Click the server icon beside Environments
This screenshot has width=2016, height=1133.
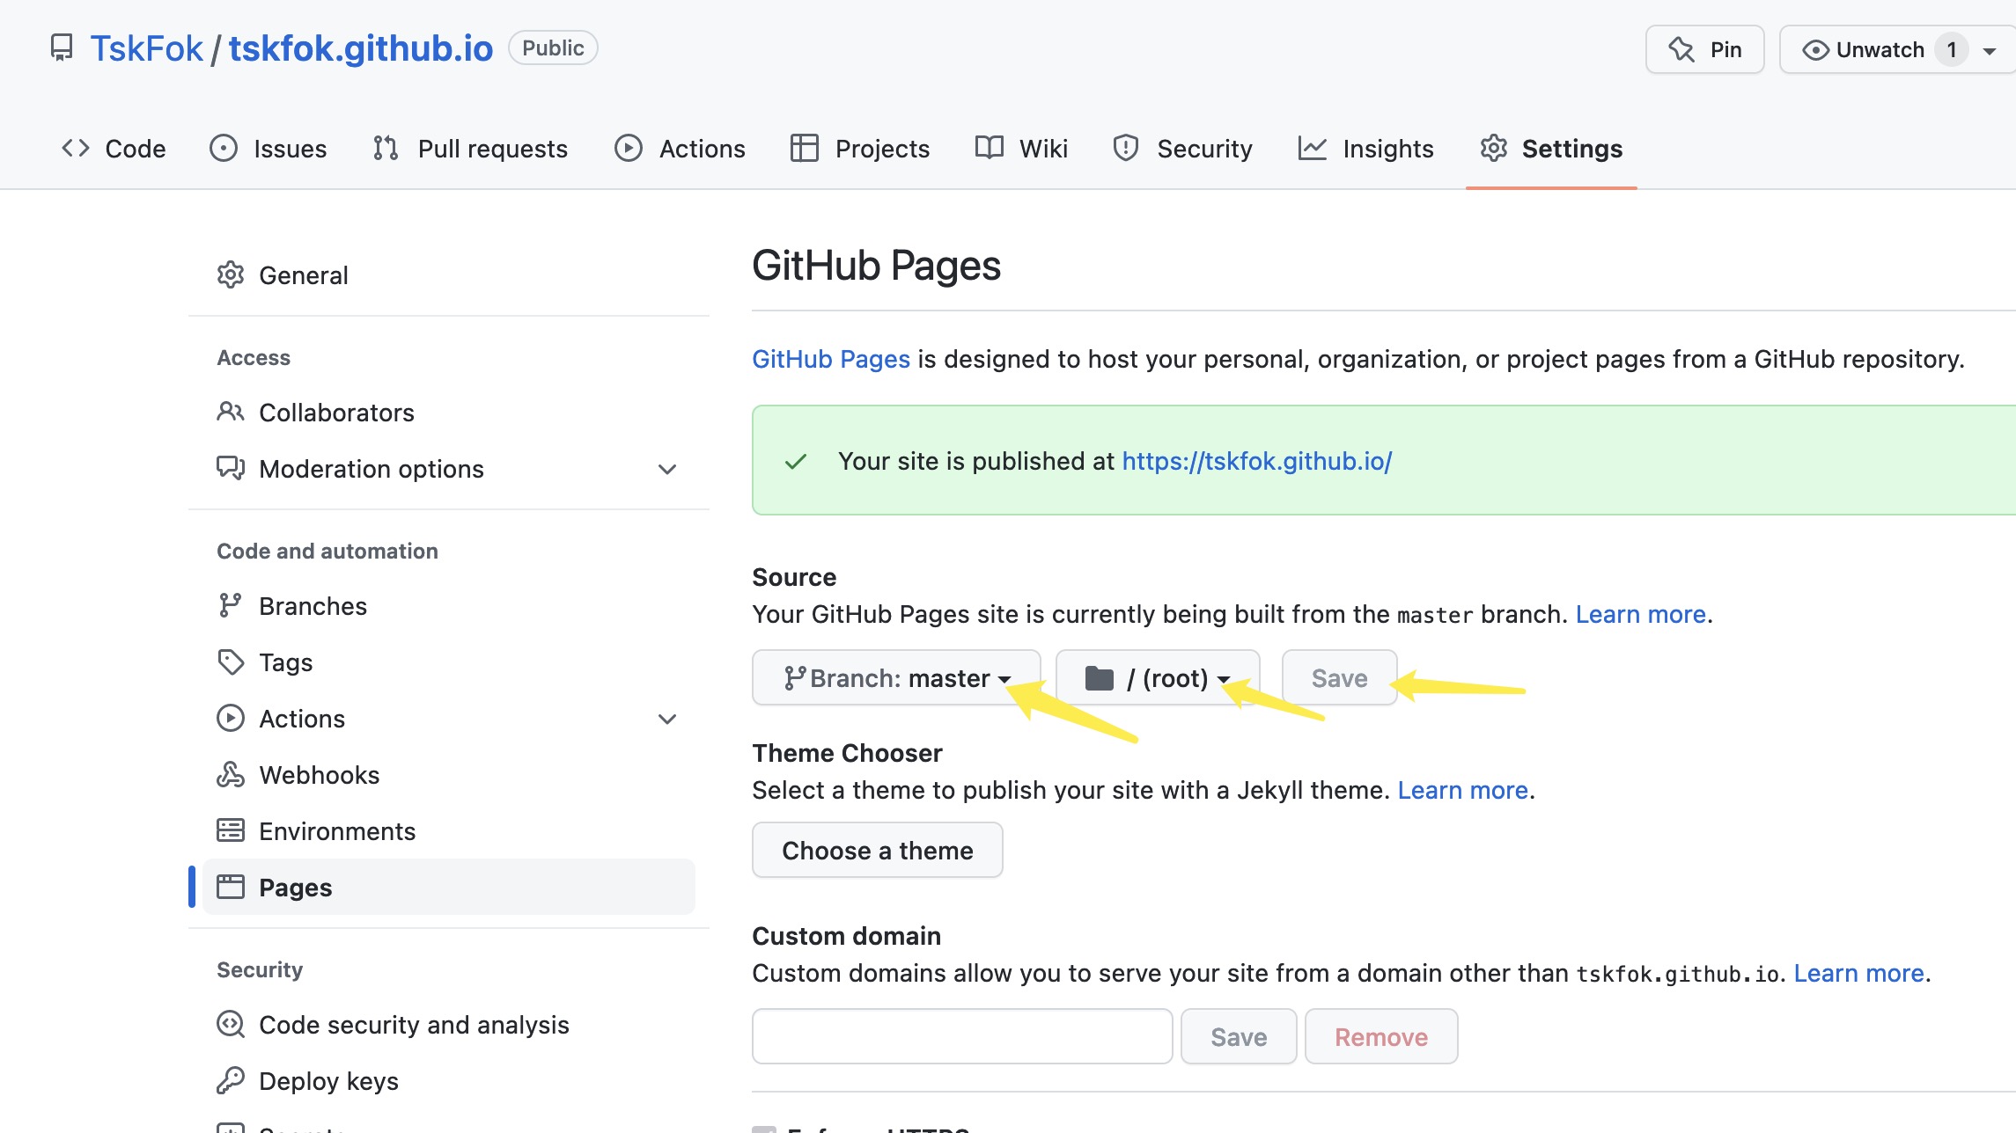(231, 830)
